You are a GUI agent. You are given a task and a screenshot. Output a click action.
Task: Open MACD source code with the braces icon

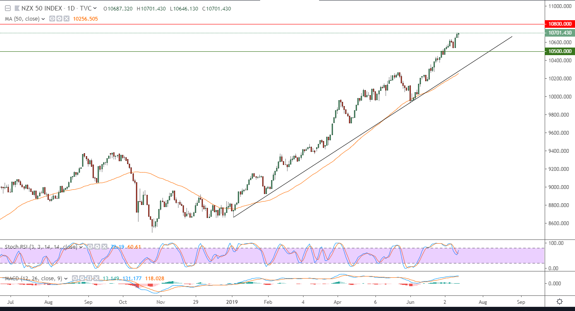click(89, 278)
